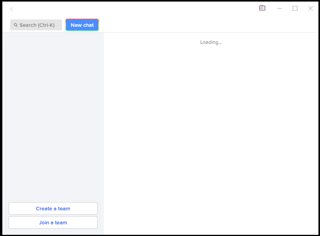Open the radio feedback icon

(262, 8)
